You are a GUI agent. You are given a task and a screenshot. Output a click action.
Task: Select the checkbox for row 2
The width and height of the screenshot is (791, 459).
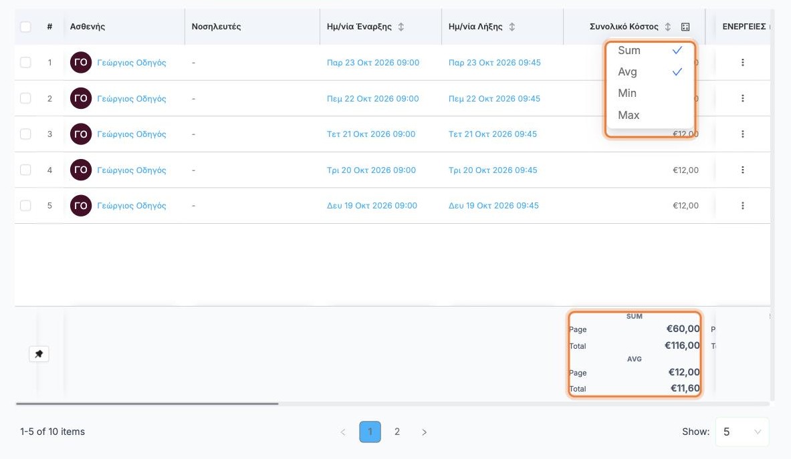pyautogui.click(x=25, y=98)
